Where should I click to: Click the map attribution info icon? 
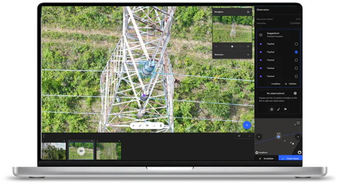tap(299, 152)
